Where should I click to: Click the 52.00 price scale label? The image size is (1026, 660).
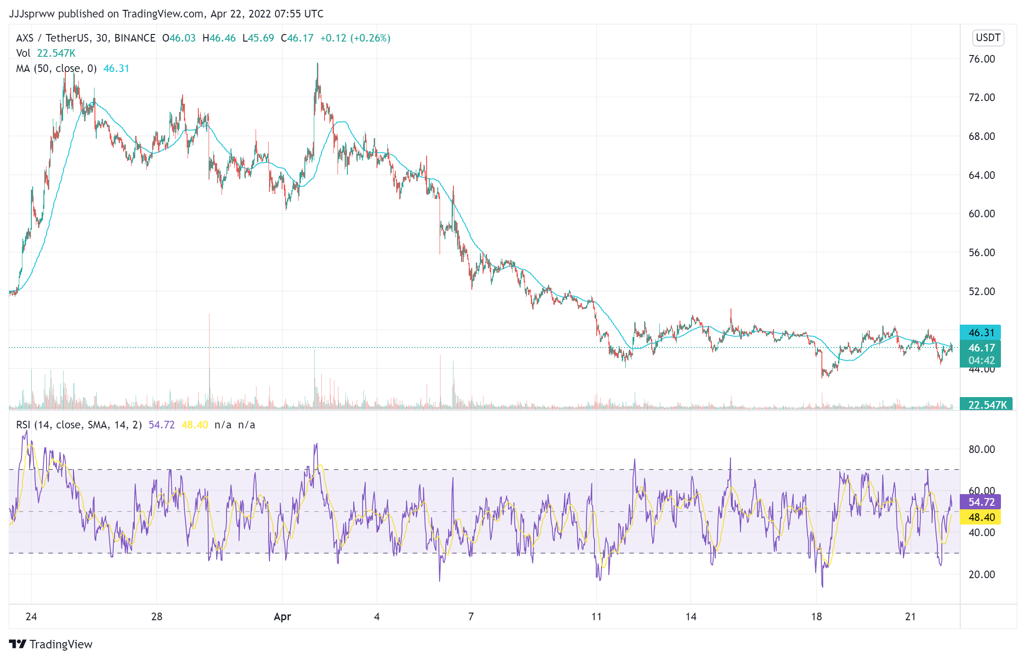tap(982, 292)
